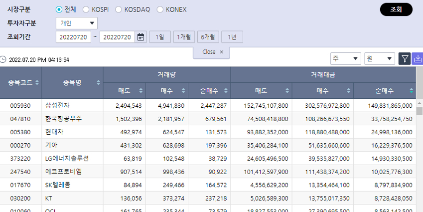This screenshot has height=212, width=423.
Task: Open the 주 unit dropdown
Action: [346, 59]
